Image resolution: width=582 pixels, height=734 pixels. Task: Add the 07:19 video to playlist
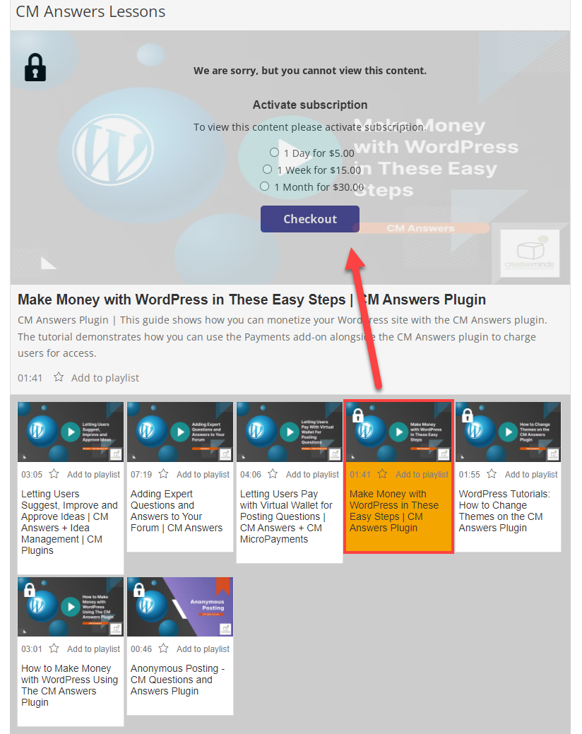(x=203, y=474)
